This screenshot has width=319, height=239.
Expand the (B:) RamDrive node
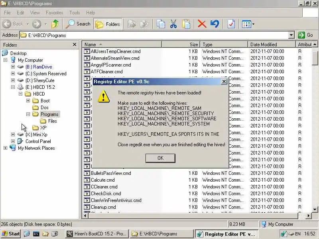click(13, 67)
